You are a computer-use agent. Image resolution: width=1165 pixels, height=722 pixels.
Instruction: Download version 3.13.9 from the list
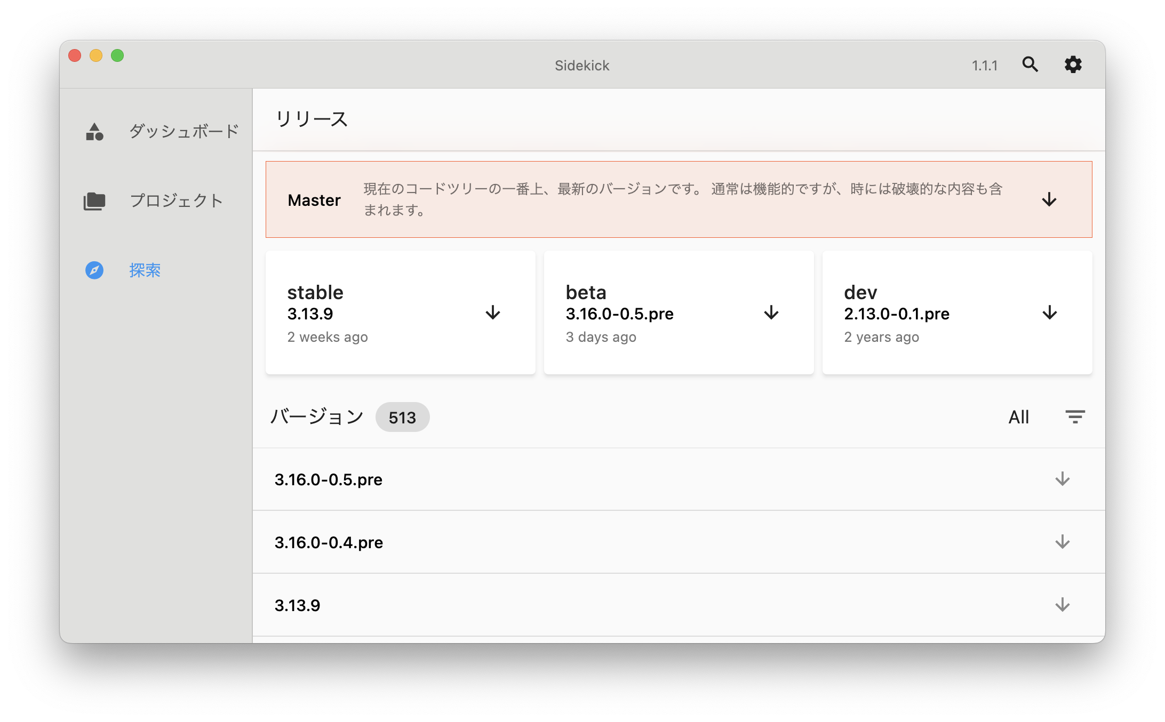click(x=1063, y=605)
